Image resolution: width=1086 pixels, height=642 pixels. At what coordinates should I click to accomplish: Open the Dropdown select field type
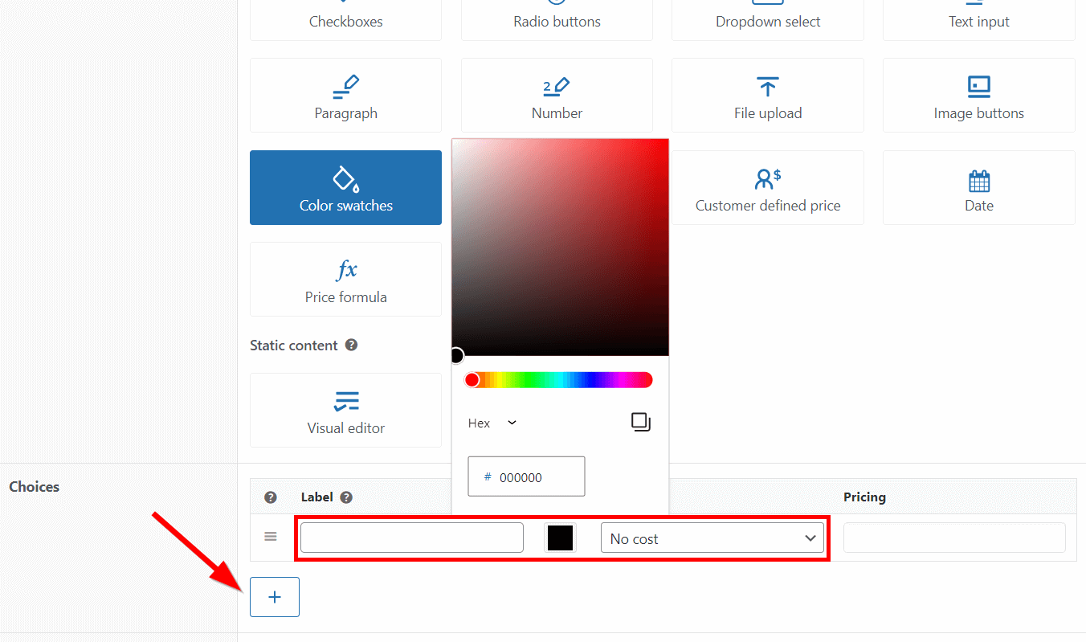pyautogui.click(x=767, y=14)
